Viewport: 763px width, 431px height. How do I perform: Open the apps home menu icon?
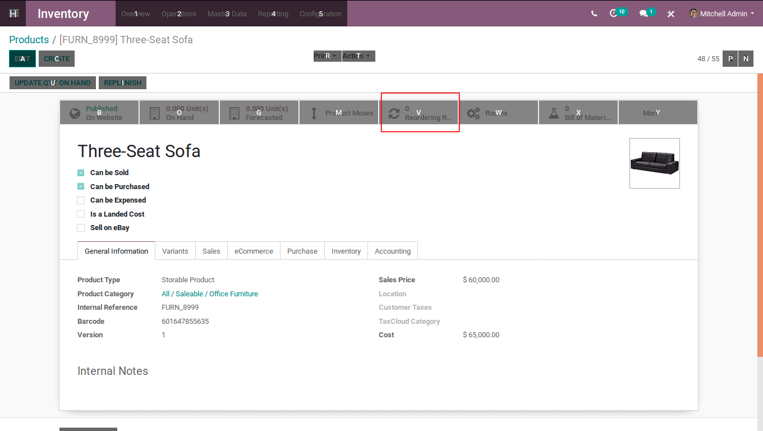(13, 13)
